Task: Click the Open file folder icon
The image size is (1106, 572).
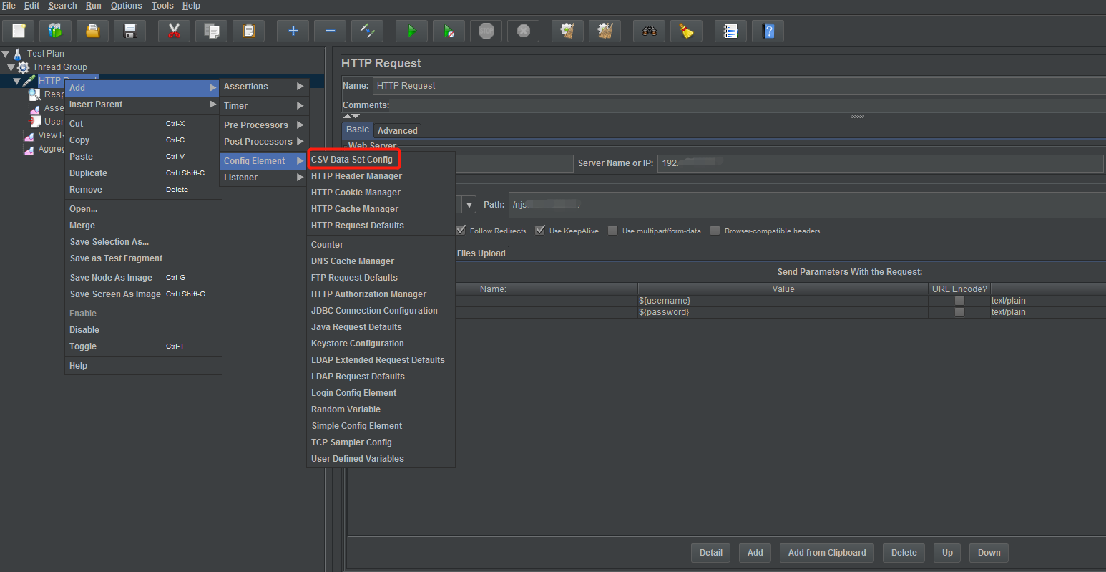Action: [x=93, y=31]
